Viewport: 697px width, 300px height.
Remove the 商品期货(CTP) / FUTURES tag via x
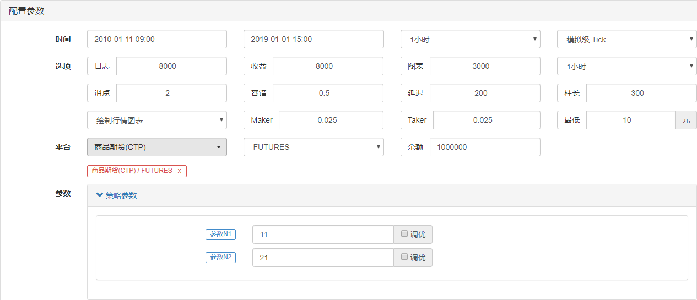[x=179, y=171]
